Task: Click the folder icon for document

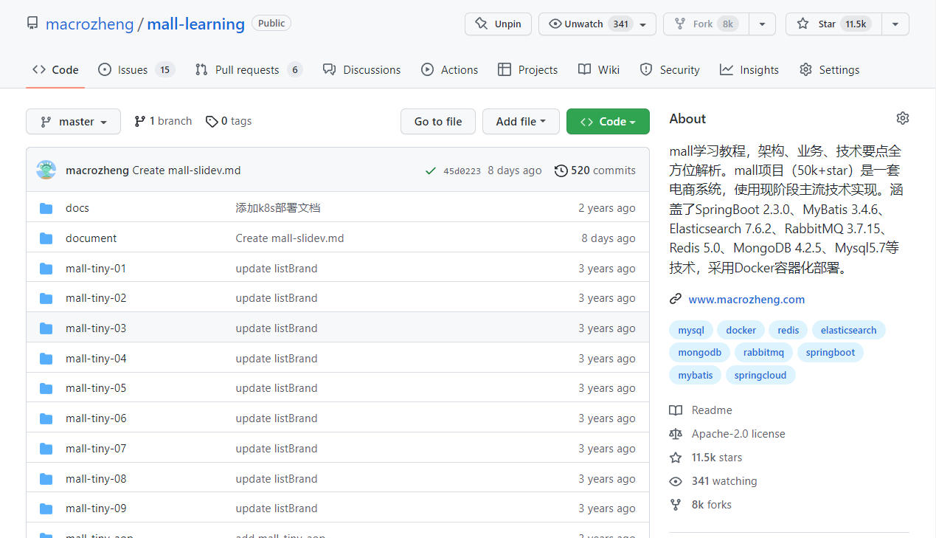Action: 46,238
